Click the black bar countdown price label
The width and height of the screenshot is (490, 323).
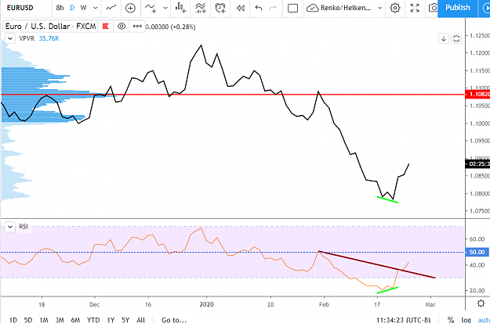[477, 163]
